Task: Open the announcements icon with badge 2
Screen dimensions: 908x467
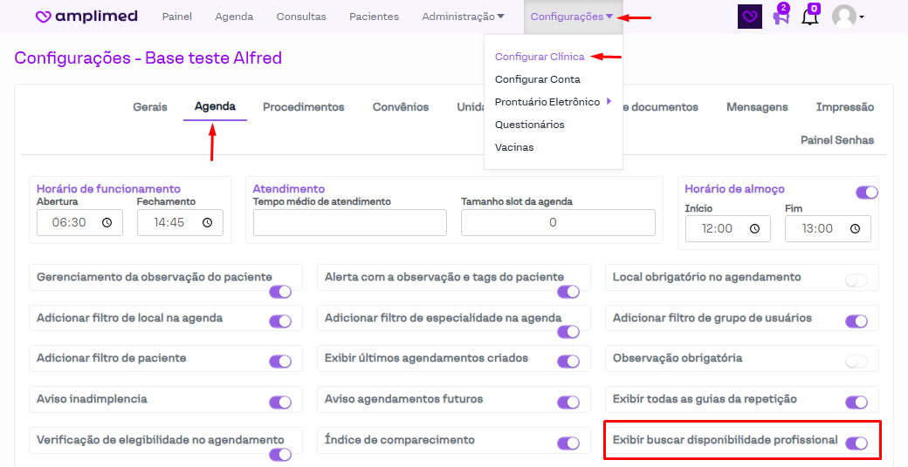Action: [781, 17]
